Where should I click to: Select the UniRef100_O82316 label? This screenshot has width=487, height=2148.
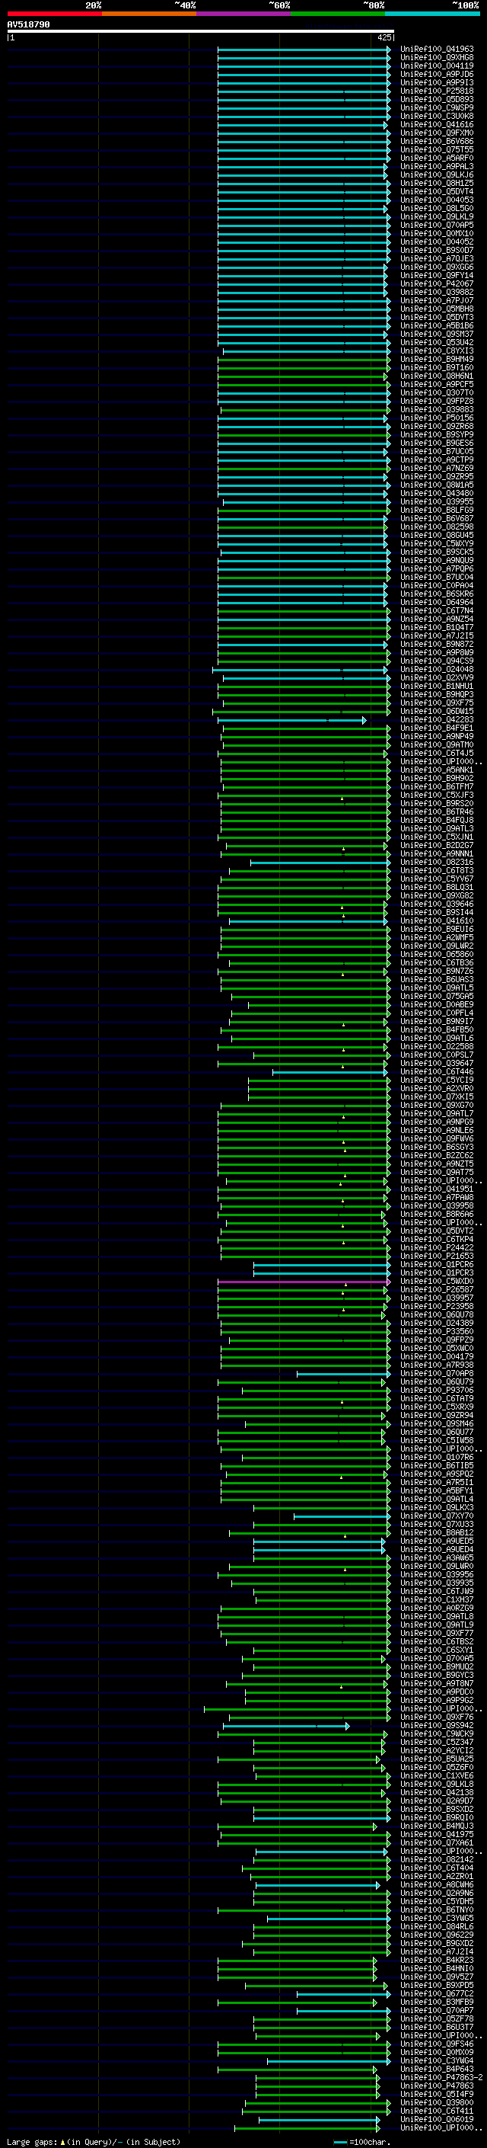point(437,863)
